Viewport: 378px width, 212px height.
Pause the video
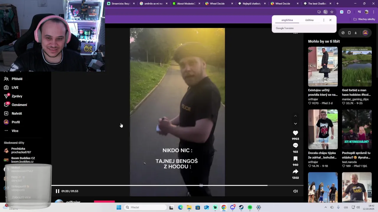click(x=57, y=191)
